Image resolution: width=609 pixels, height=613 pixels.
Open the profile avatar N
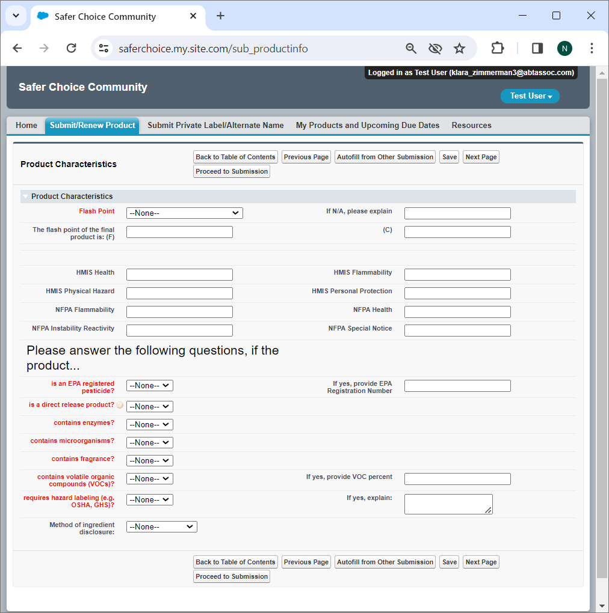click(564, 48)
